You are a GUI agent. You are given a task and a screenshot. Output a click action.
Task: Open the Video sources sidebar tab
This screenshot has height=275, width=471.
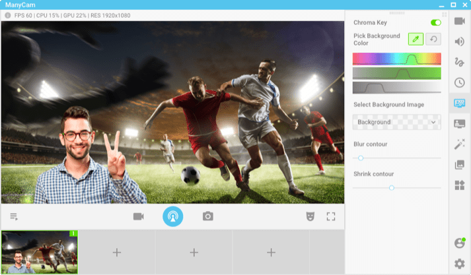(460, 21)
